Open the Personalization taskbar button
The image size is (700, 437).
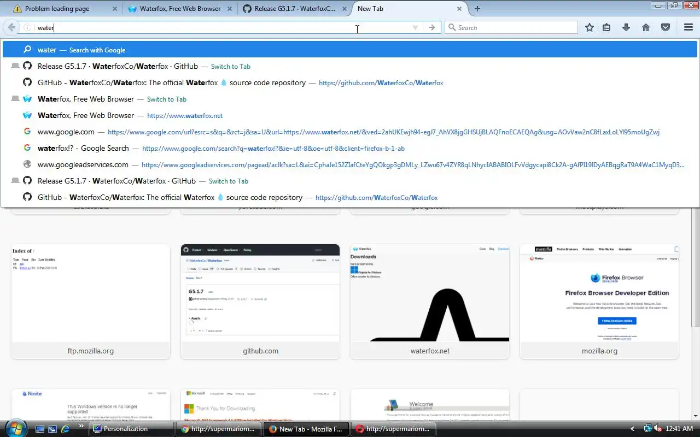(131, 429)
